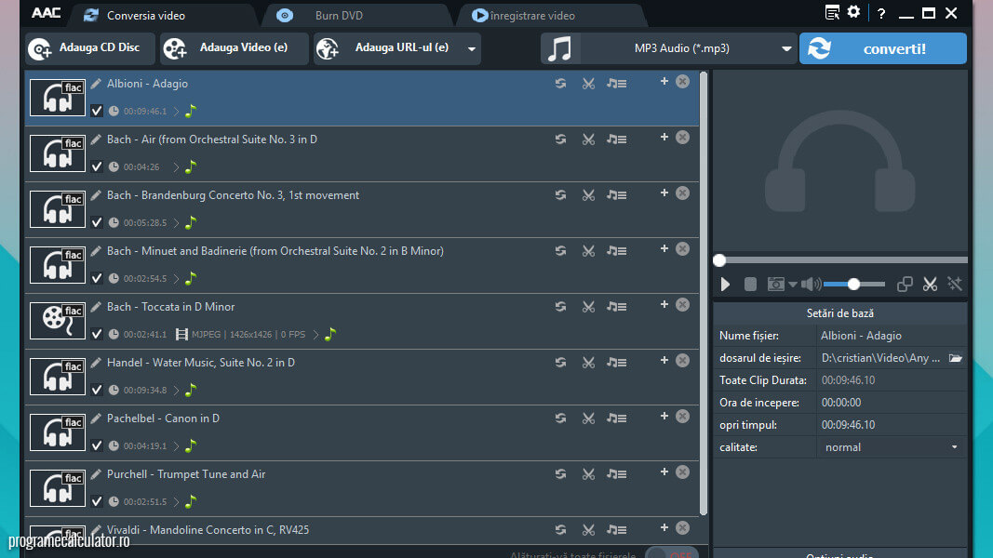Screen dimensions: 993x558
Task: Click the converti! button
Action: 882,49
